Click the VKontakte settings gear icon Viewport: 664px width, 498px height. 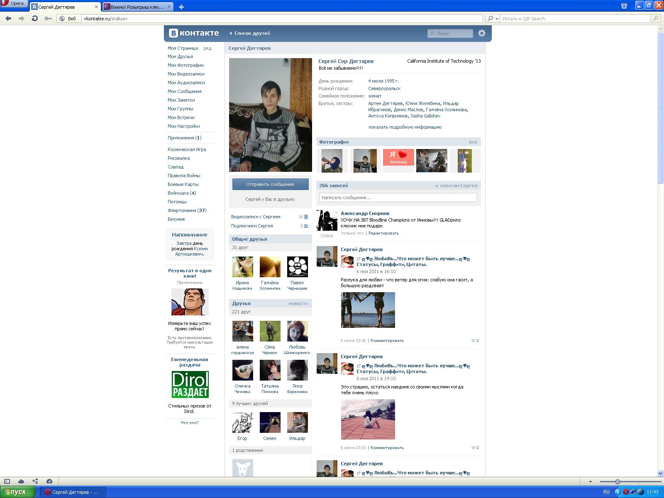(x=481, y=33)
